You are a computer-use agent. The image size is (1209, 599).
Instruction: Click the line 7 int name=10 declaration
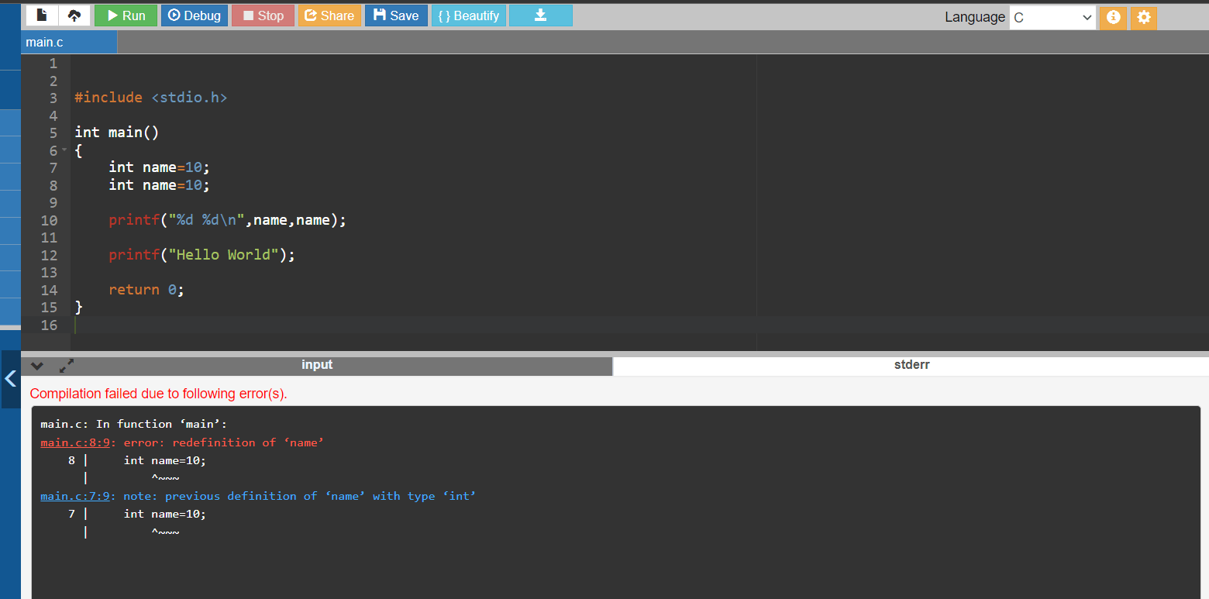pyautogui.click(x=159, y=167)
